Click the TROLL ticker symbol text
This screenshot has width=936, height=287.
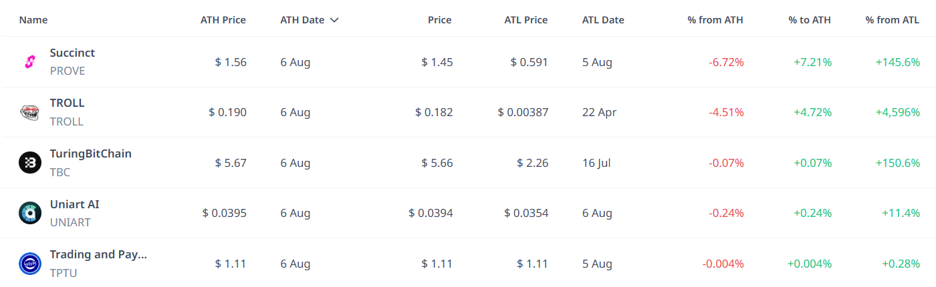67,121
